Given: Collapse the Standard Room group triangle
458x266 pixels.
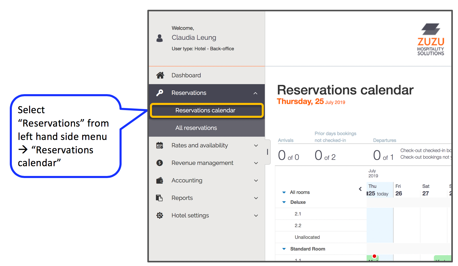Looking at the screenshot, I should [x=284, y=249].
